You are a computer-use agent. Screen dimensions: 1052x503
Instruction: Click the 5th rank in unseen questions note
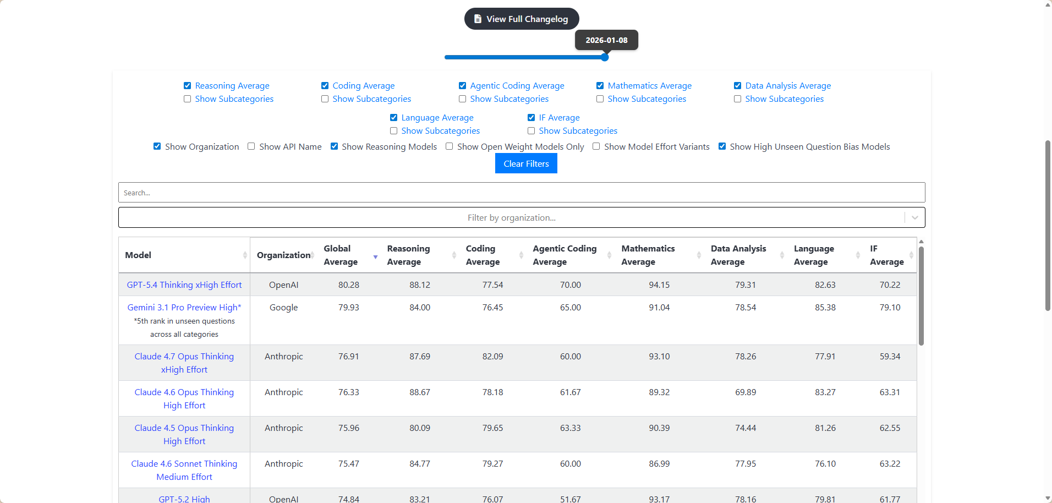pyautogui.click(x=184, y=328)
